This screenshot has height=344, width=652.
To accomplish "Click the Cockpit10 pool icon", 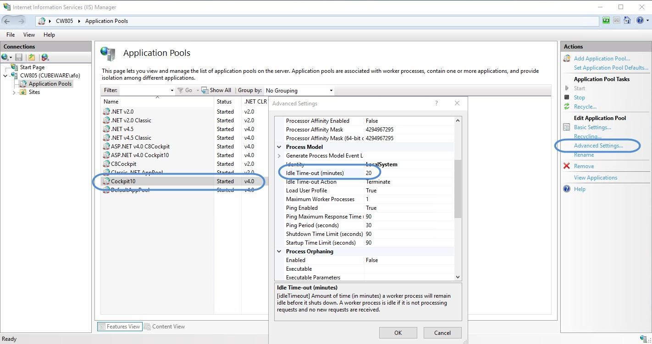I will point(106,181).
